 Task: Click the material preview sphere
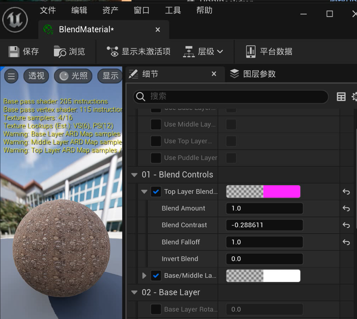62,248
